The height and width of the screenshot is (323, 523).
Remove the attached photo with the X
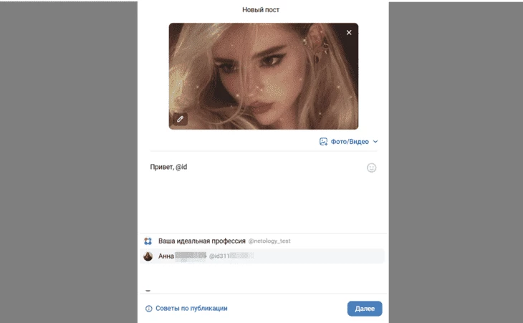(349, 33)
